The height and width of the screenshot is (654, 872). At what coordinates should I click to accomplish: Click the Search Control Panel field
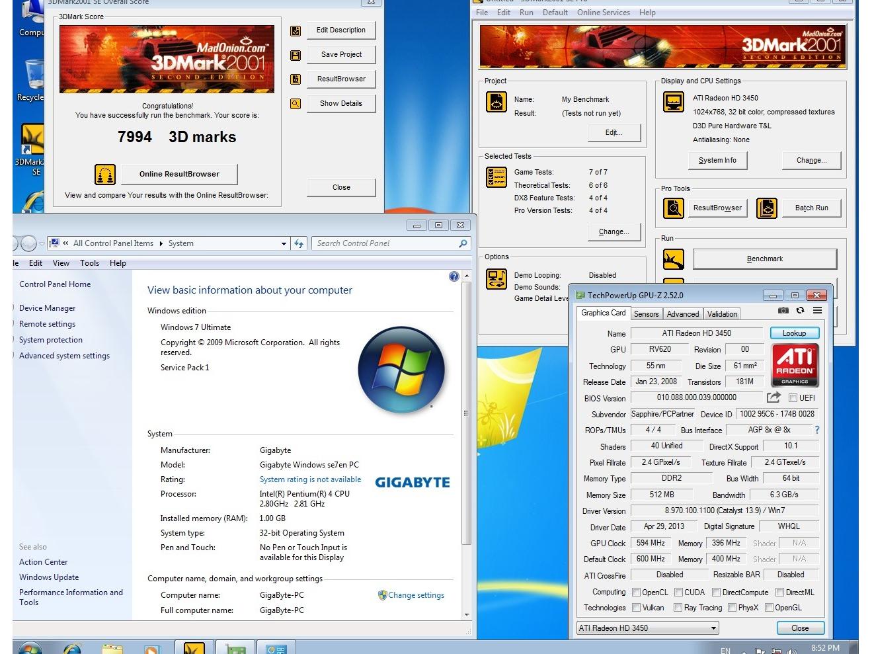coord(391,244)
